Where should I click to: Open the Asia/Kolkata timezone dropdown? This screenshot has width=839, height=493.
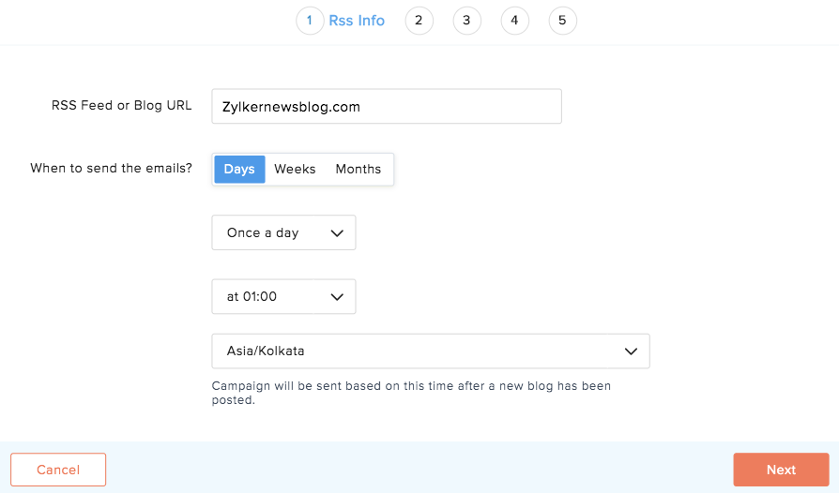pyautogui.click(x=430, y=351)
